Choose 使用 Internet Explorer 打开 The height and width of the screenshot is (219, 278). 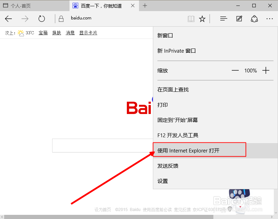point(215,151)
